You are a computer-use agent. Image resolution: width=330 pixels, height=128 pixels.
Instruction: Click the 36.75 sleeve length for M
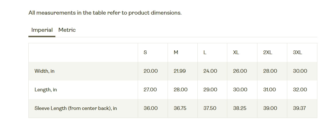coord(180,108)
